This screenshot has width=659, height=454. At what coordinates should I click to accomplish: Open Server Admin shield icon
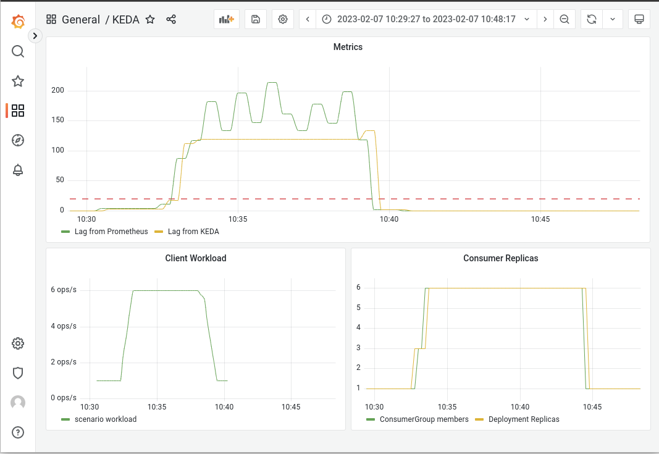coord(18,373)
